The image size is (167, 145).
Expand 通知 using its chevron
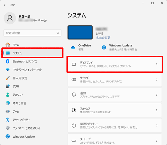(x=157, y=95)
